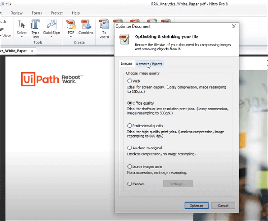Expand the QuickSign dropdown arrow
Viewport: 268px width, 221px height.
51,37
